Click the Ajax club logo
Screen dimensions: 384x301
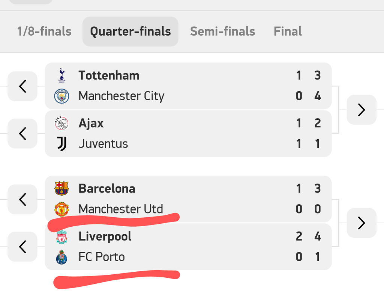coord(62,123)
